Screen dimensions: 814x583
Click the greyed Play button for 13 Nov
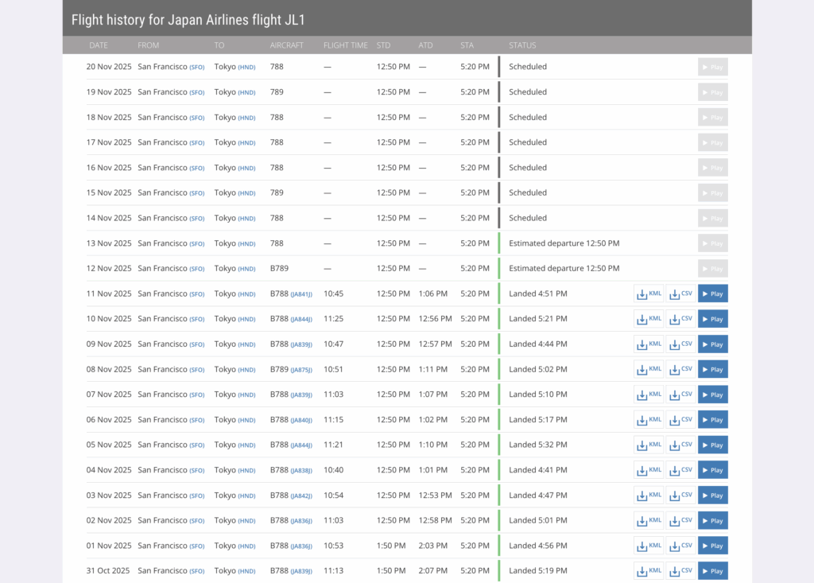(712, 243)
